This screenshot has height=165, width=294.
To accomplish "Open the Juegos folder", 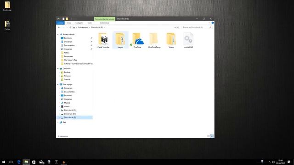I will pyautogui.click(x=120, y=40).
